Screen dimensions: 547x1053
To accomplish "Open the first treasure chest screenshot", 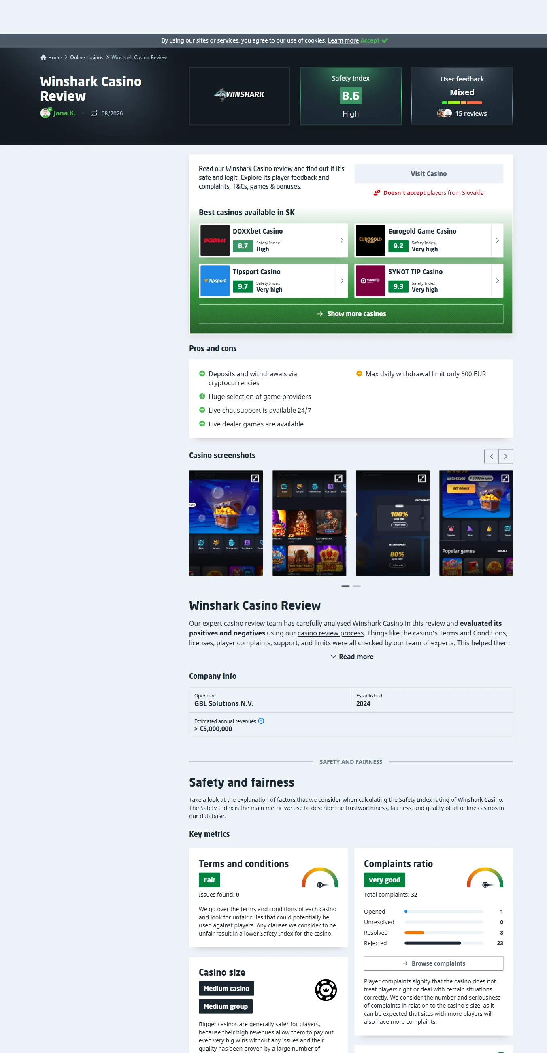I will pos(226,523).
